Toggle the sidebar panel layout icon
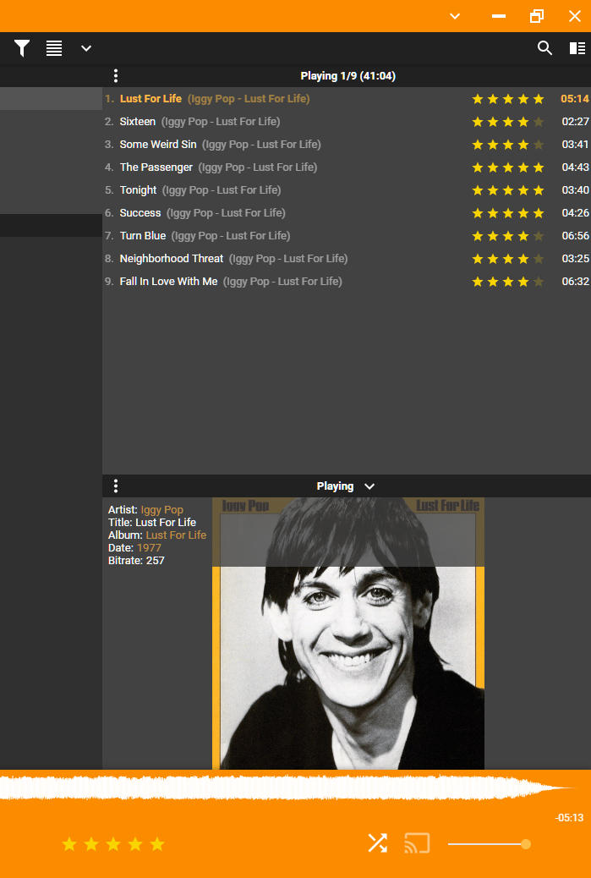 coord(577,48)
